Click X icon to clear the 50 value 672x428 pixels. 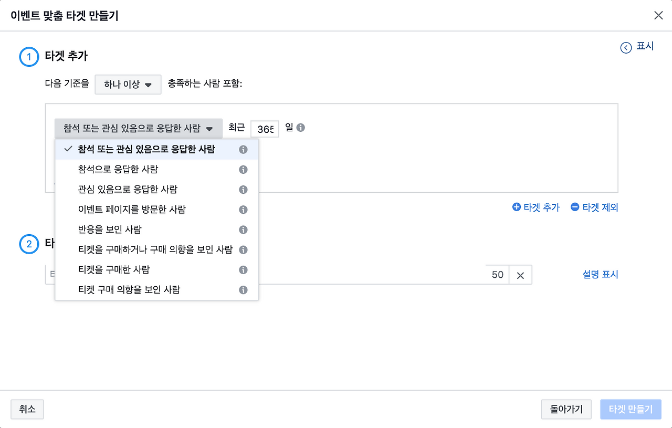coord(520,274)
